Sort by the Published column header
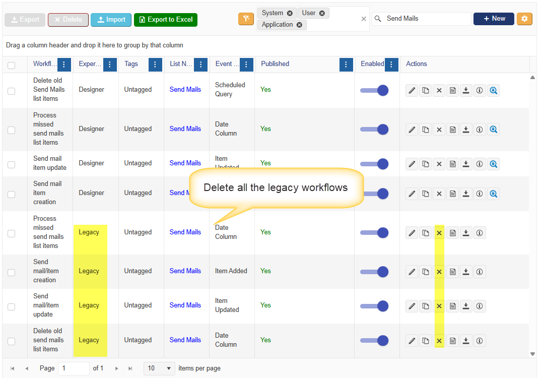The width and height of the screenshot is (546, 378). (275, 64)
